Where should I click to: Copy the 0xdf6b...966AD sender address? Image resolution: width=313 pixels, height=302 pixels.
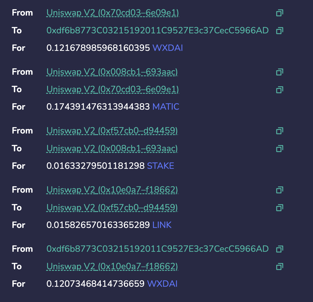click(x=280, y=249)
